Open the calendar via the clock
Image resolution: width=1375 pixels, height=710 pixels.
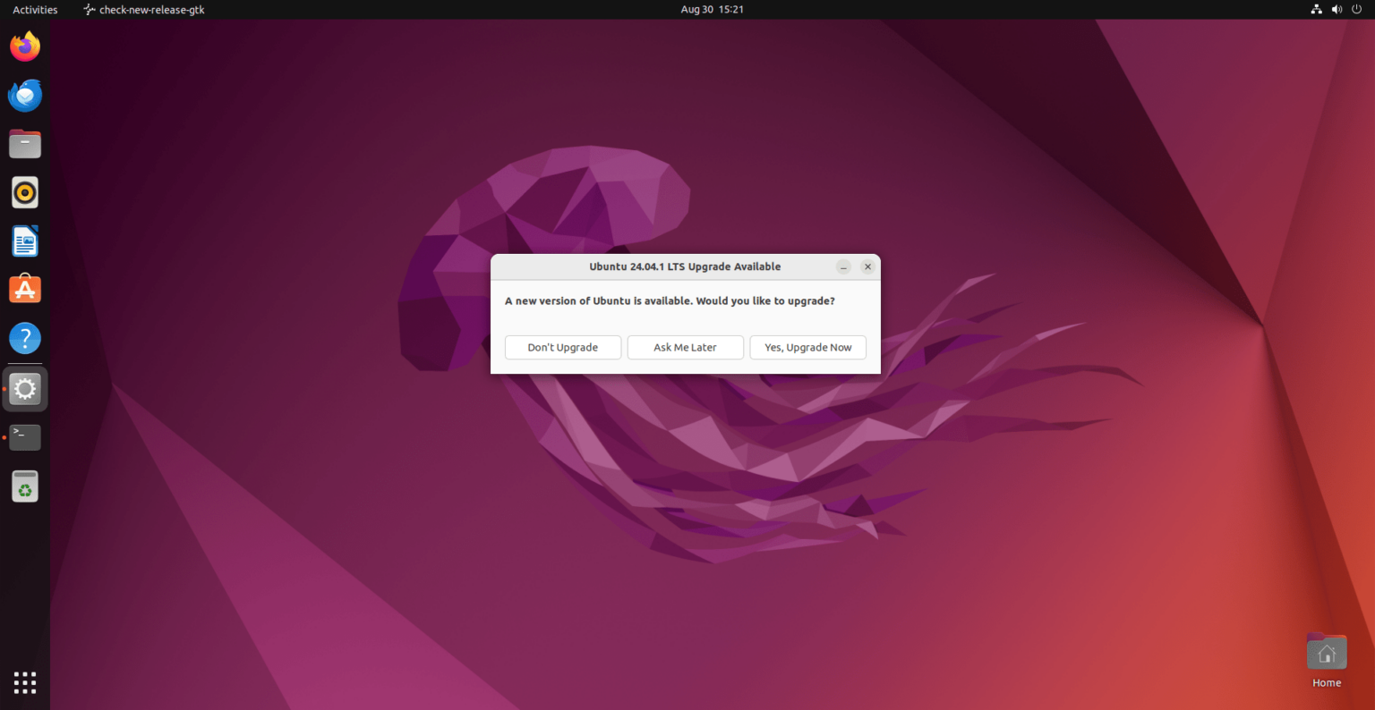tap(712, 9)
